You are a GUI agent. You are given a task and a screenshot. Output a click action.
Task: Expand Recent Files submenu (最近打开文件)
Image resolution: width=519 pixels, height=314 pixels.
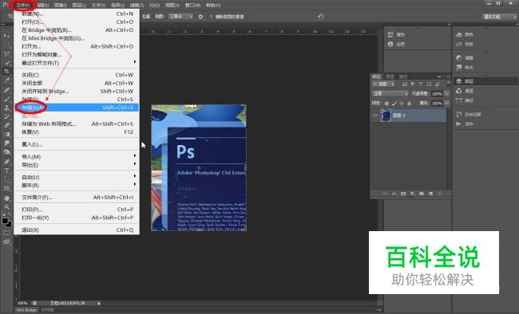(77, 63)
